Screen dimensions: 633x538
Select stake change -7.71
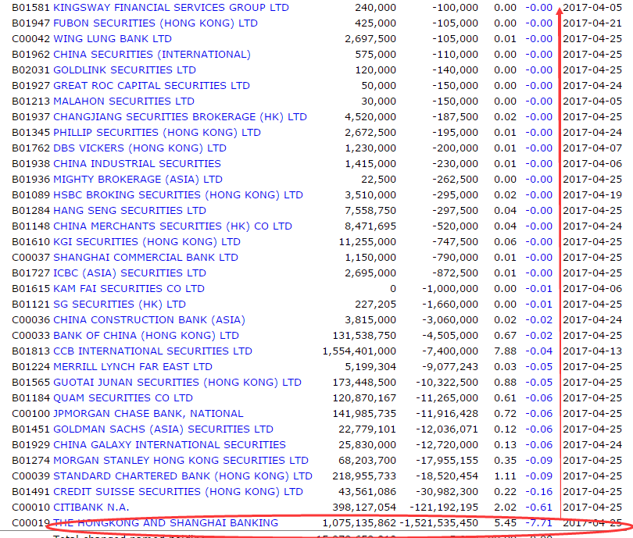539,523
